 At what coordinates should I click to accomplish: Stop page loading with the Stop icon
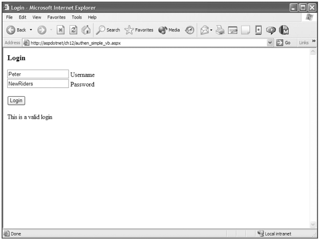coord(60,30)
